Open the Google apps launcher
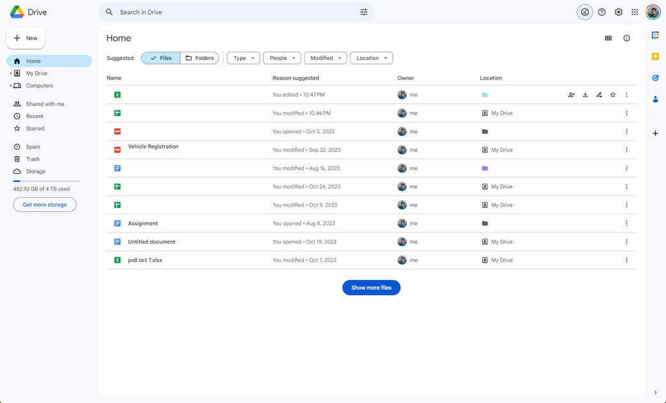This screenshot has height=403, width=666. click(x=635, y=11)
